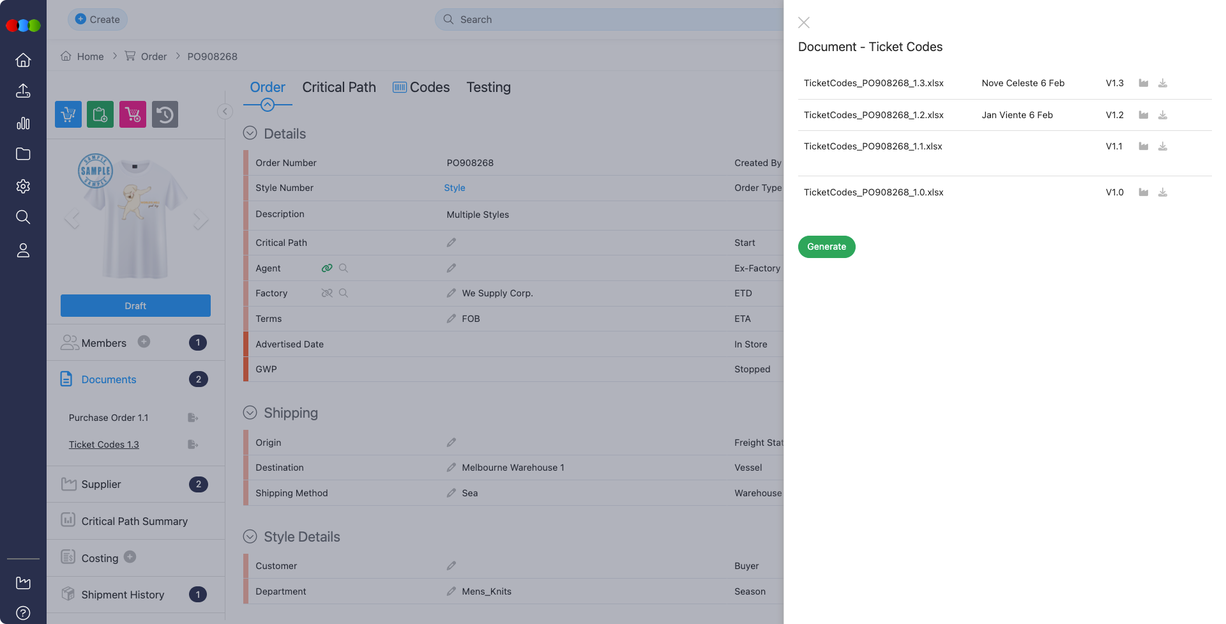Viewport: 1226px width, 624px height.
Task: Collapse the Shipping section
Action: point(250,413)
